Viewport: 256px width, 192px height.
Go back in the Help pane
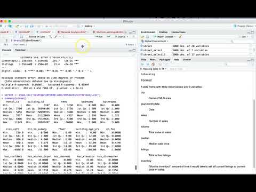[142, 64]
